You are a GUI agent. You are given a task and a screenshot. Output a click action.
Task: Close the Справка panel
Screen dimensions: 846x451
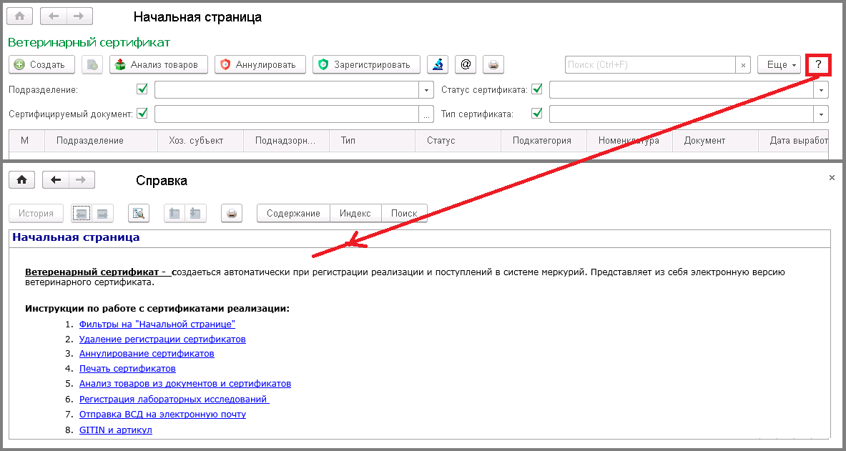point(832,177)
